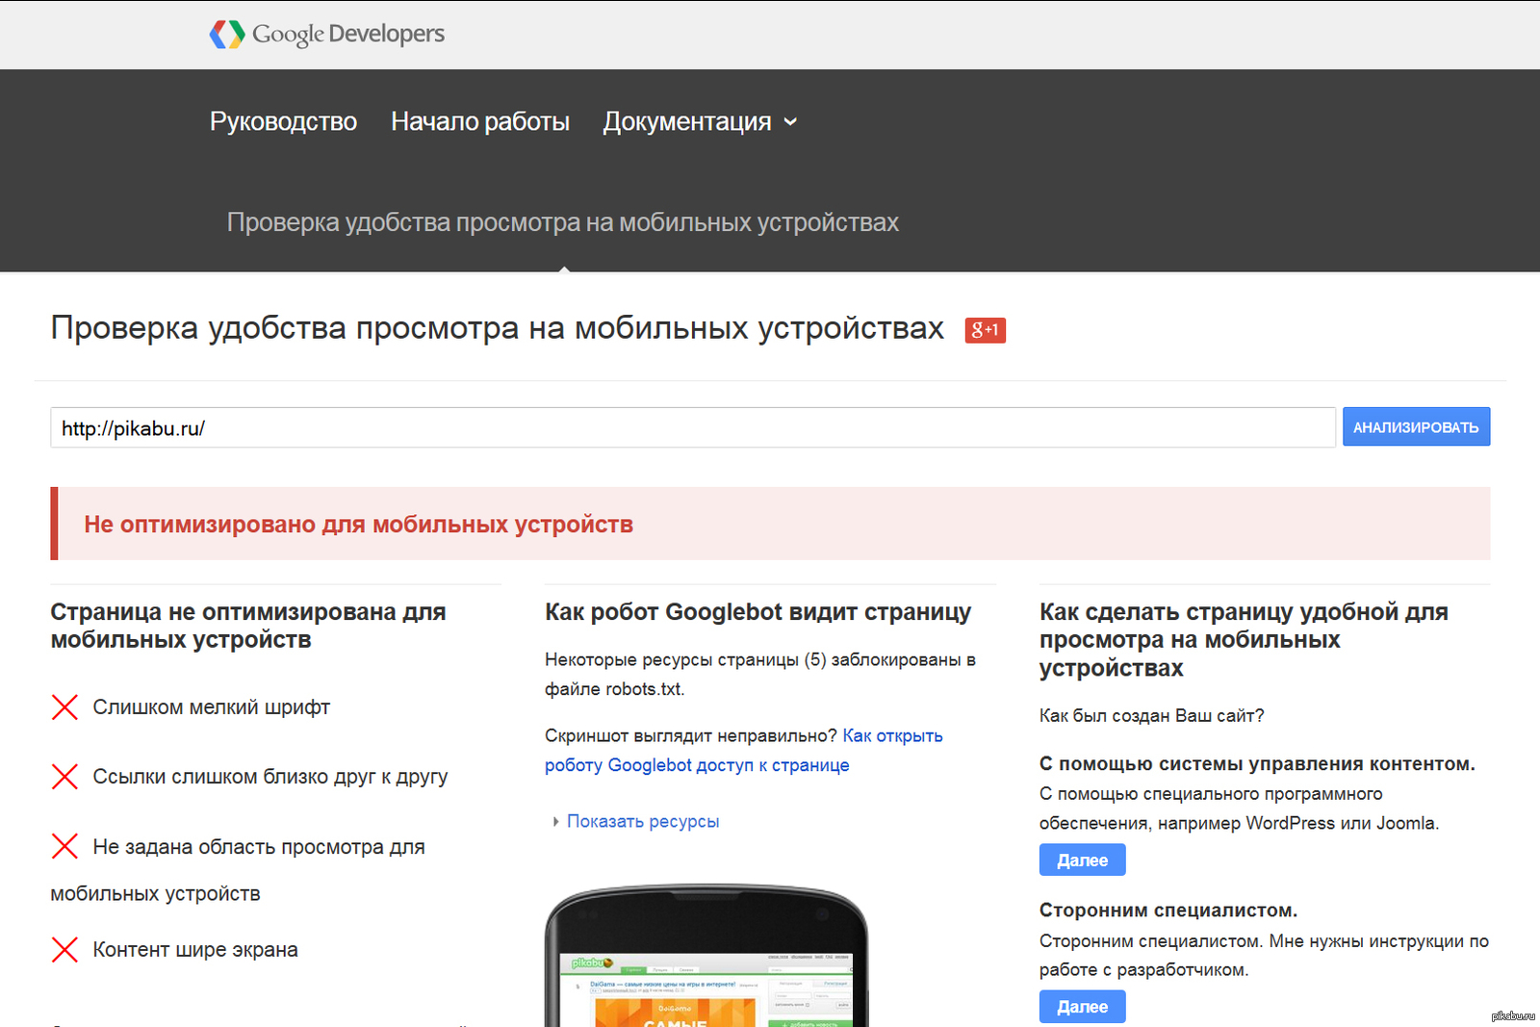Open the Руководство menu item
The width and height of the screenshot is (1540, 1027).
pyautogui.click(x=283, y=122)
